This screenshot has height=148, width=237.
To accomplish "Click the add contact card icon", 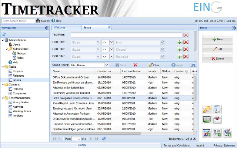I will point(217,133).
